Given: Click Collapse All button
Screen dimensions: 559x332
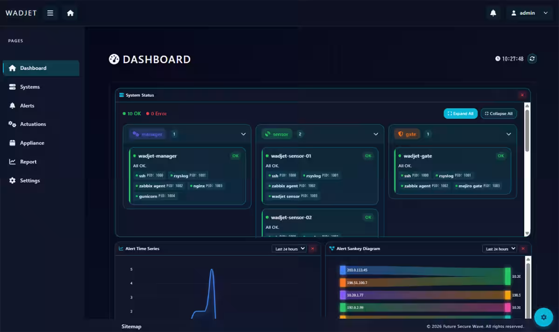Looking at the screenshot, I should coord(498,113).
